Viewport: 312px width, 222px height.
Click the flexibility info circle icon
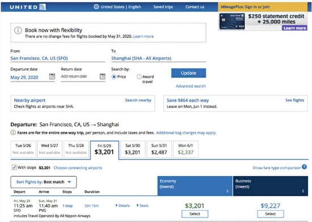18,31
